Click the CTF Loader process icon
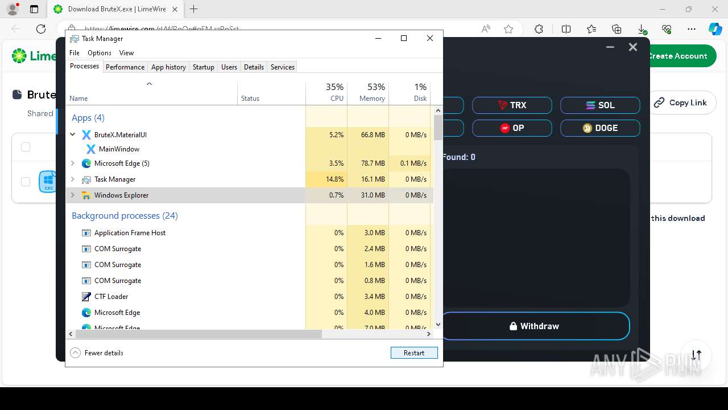This screenshot has width=728, height=410. pyautogui.click(x=86, y=297)
